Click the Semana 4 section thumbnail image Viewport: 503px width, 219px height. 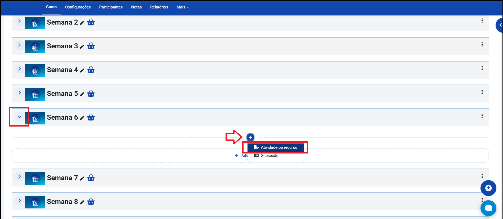pos(35,71)
